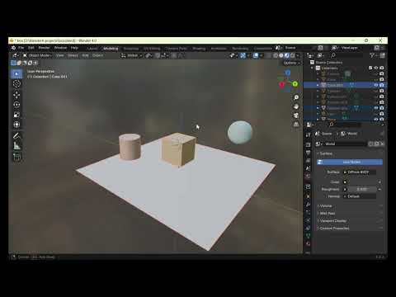Open the Edit menu
Screen dimensions: 396x297
click(x=31, y=48)
